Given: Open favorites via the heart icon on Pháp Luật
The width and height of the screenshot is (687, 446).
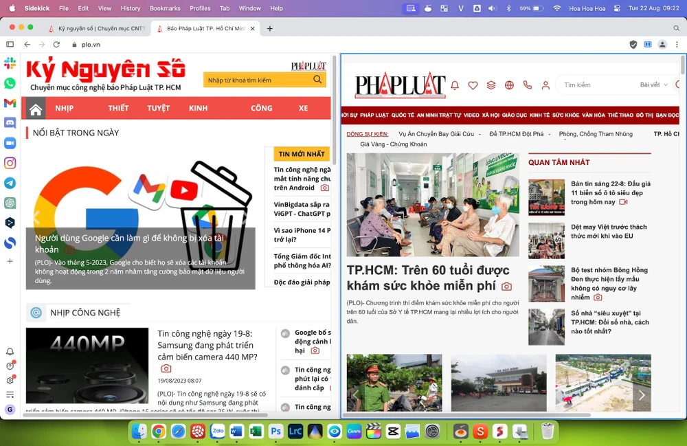Looking at the screenshot, I should tap(473, 85).
